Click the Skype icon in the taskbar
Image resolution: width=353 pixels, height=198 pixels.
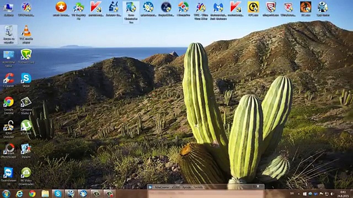tap(58, 194)
